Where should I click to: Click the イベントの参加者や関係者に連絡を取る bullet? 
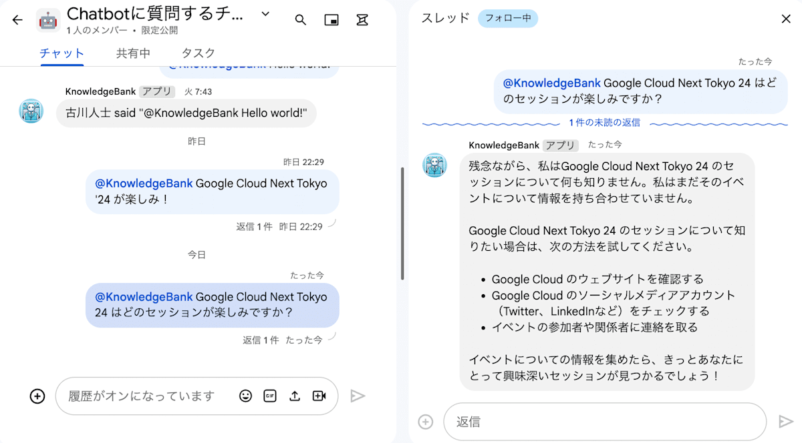click(595, 327)
